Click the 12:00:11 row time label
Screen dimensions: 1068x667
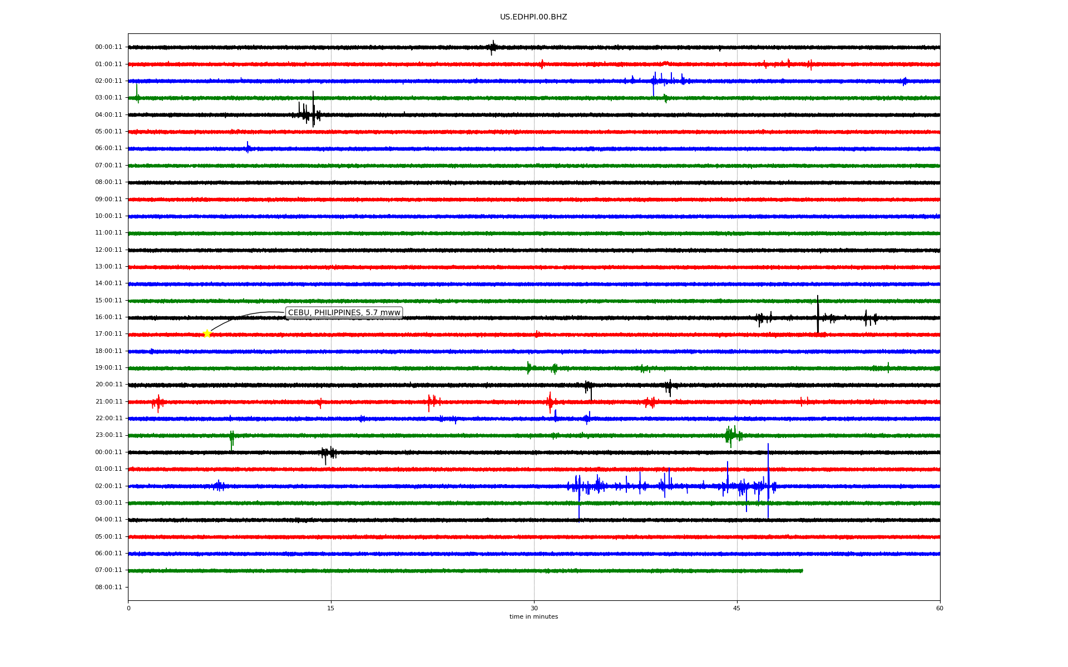coord(108,250)
